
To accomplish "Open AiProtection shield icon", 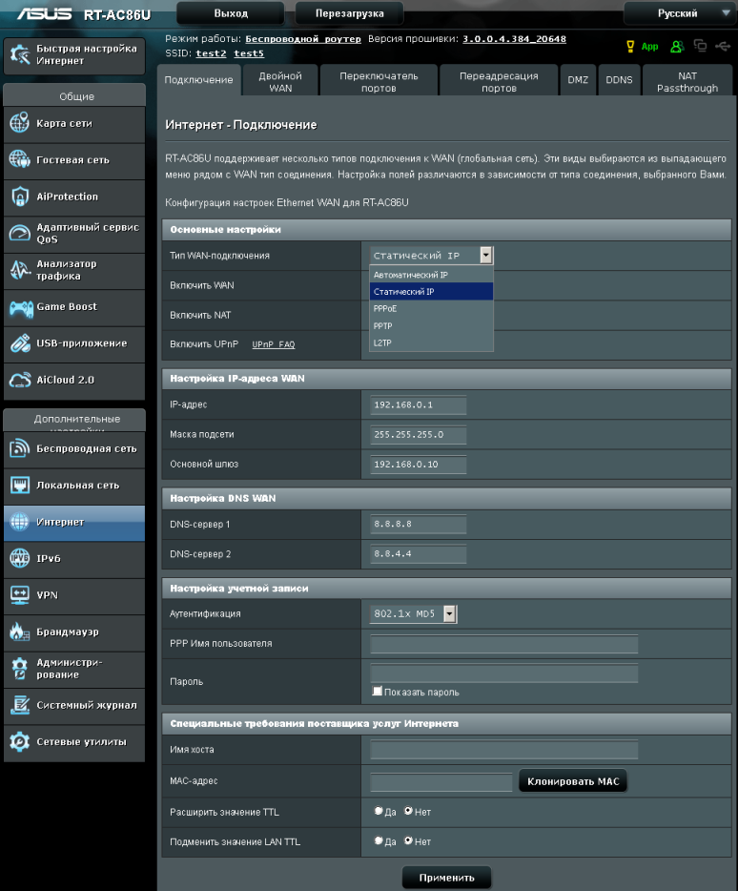I will pos(19,197).
